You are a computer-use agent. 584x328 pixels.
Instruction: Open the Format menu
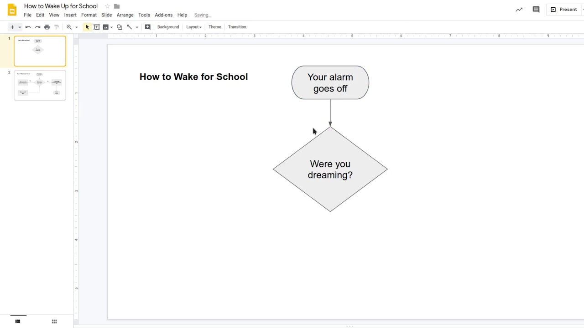(89, 15)
